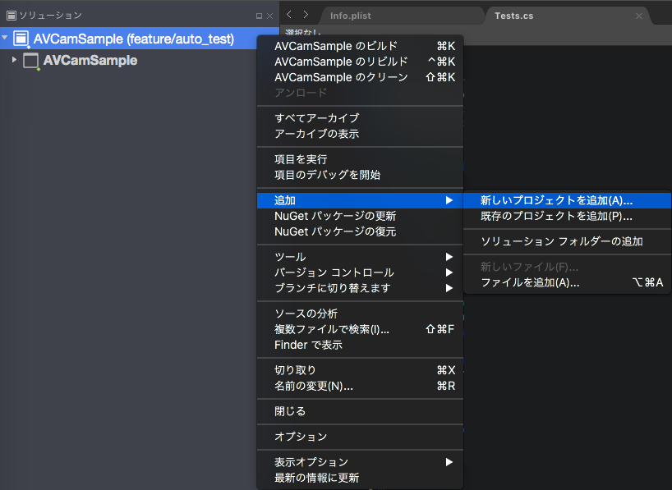Close the ソリューション pad
Image resolution: width=672 pixels, height=490 pixels.
269,16
